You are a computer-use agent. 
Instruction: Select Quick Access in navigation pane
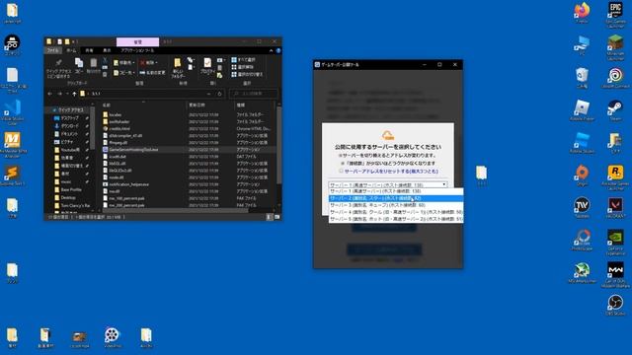(x=68, y=109)
